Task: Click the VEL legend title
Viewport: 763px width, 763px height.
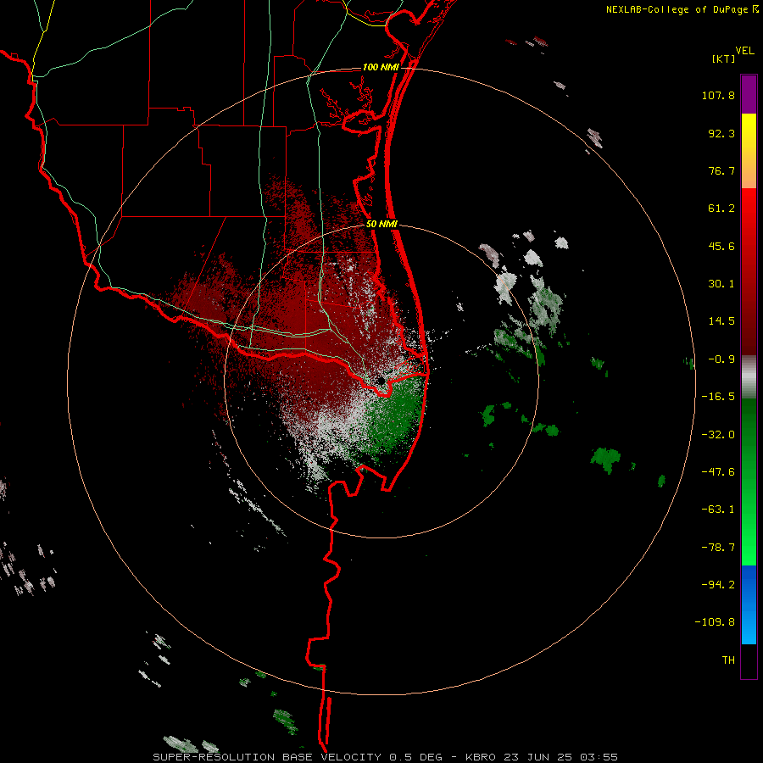Action: pyautogui.click(x=744, y=51)
